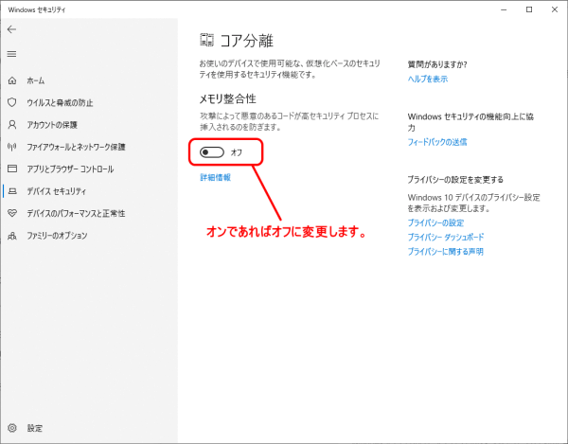Click the gear icon for 設定

tap(12, 428)
